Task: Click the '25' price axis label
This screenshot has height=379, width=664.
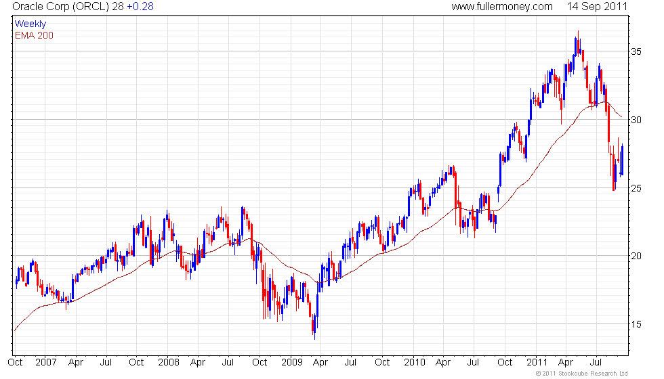Action: point(636,188)
